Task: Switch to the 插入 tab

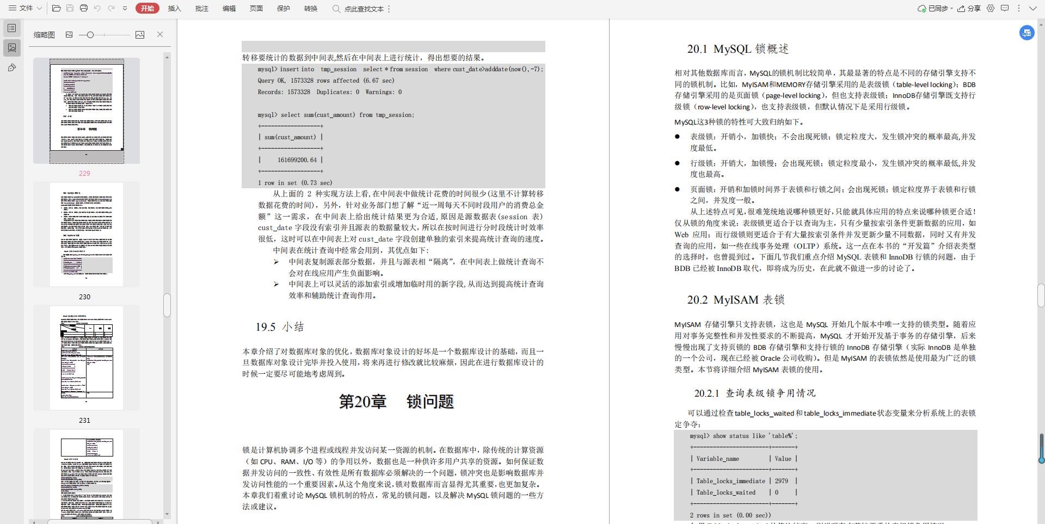Action: pyautogui.click(x=175, y=8)
